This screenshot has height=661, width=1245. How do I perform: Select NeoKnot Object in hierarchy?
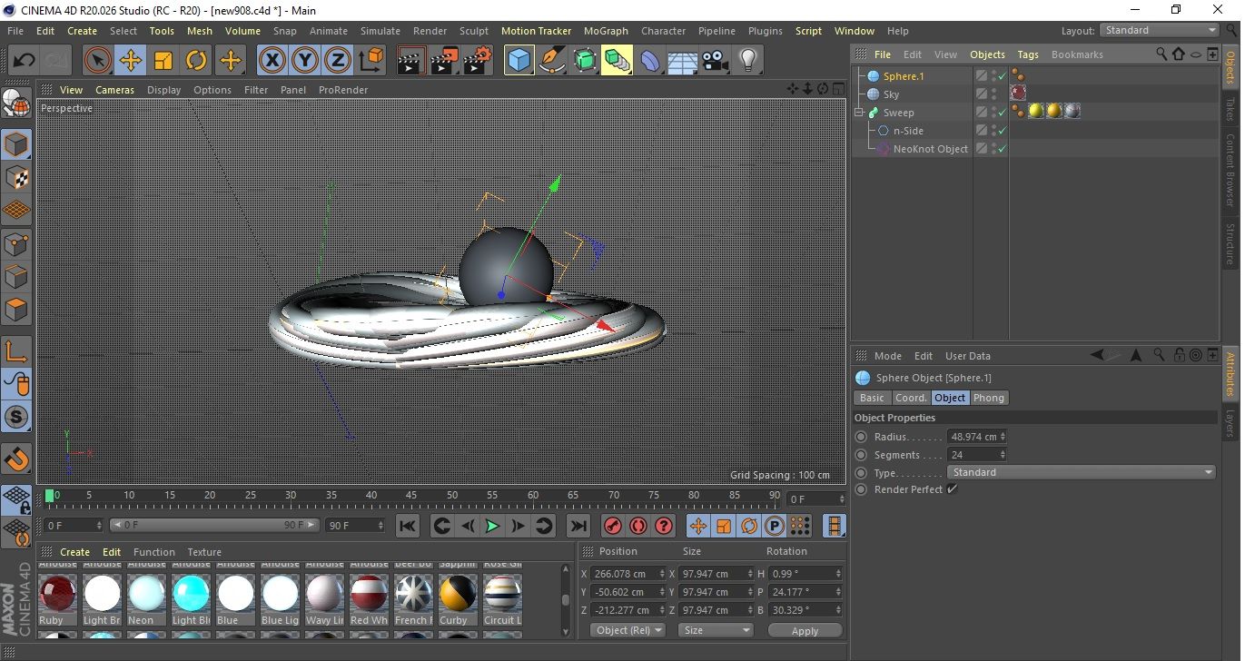tap(930, 149)
